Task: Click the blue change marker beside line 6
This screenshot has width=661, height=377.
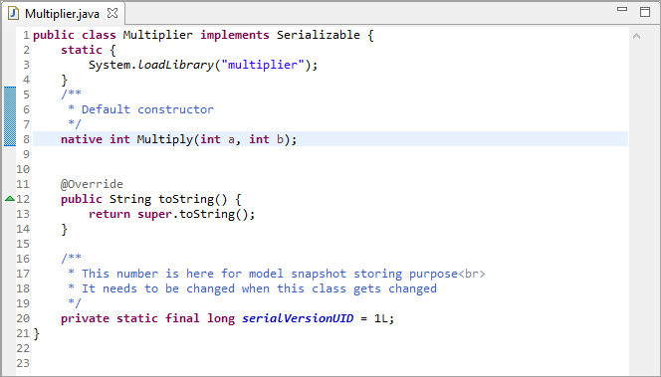Action: click(10, 109)
